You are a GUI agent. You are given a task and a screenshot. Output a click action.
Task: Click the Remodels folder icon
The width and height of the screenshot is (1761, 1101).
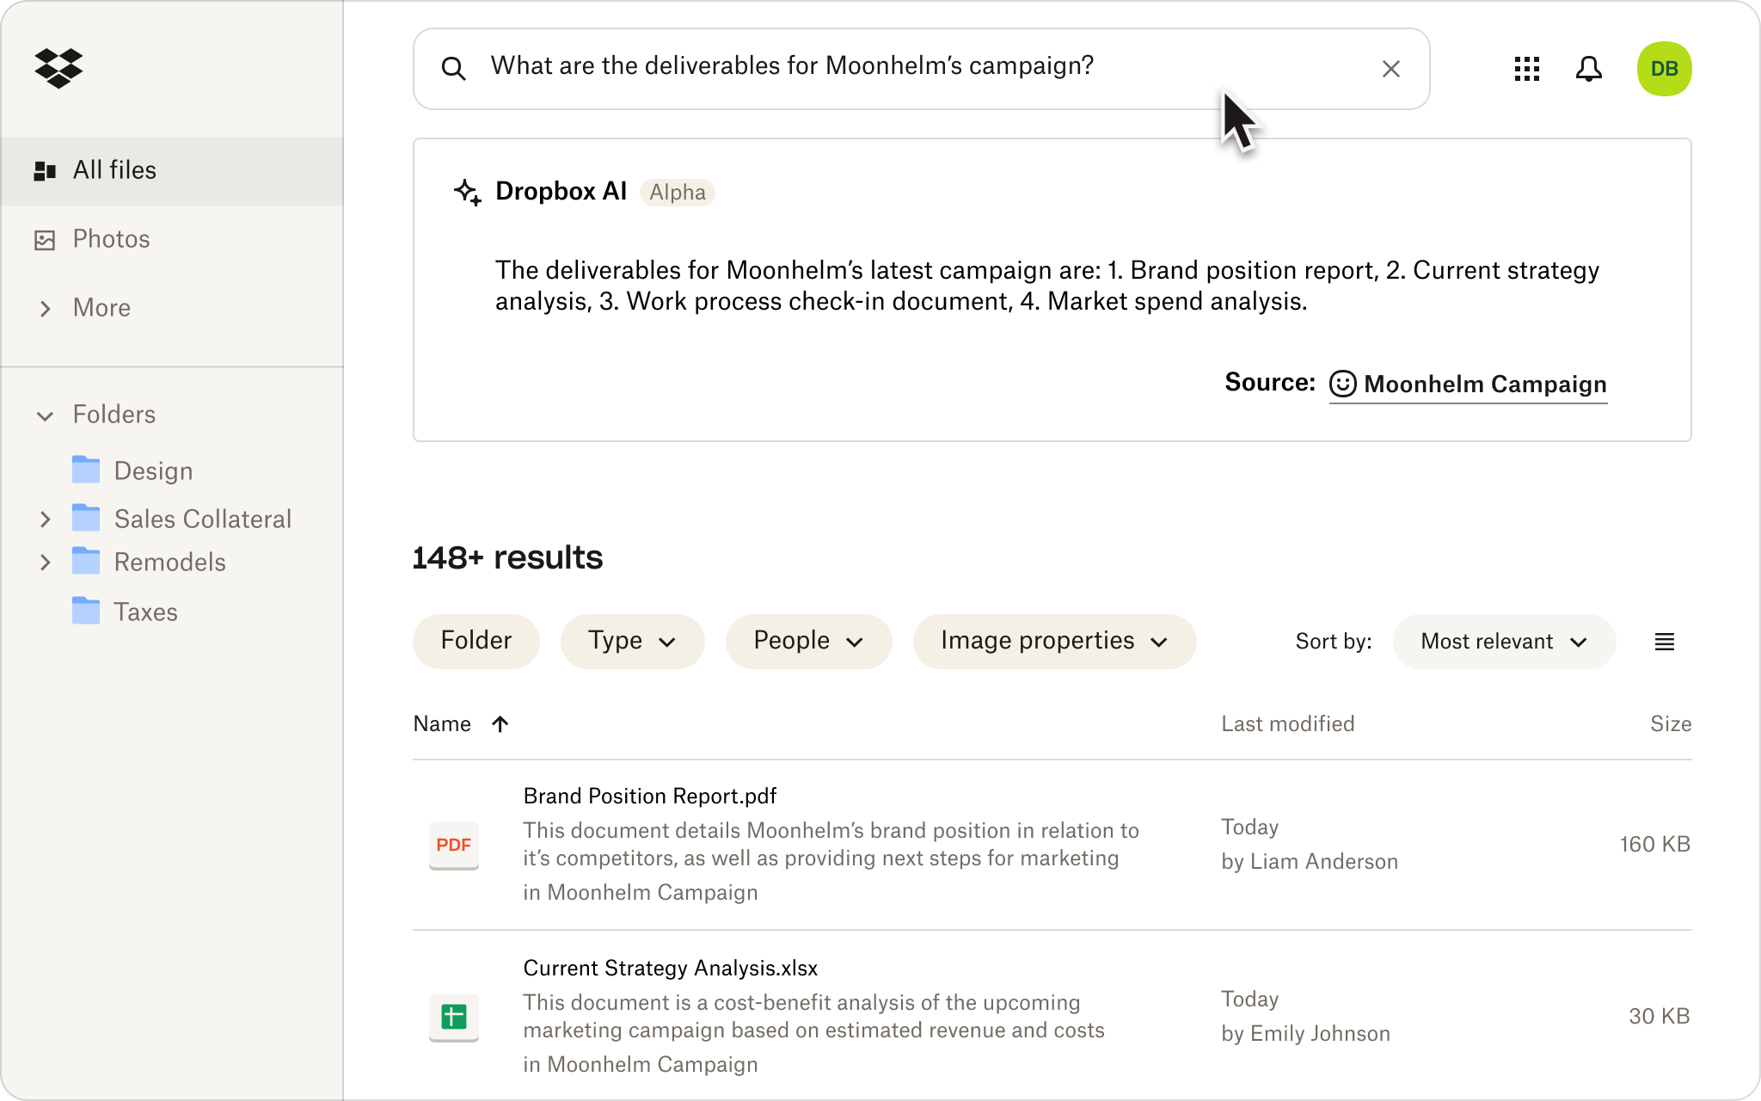pyautogui.click(x=86, y=561)
